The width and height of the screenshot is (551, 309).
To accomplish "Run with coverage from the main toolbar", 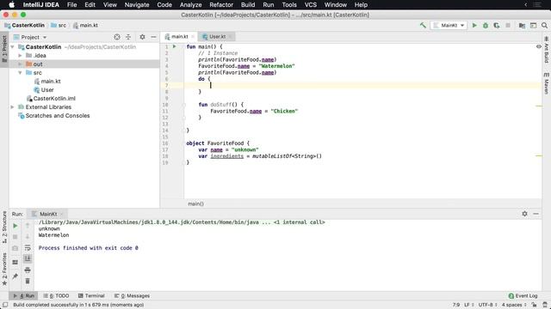I will click(x=497, y=25).
